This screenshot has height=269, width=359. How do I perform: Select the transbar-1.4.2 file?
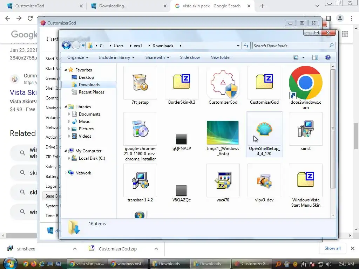tap(140, 183)
